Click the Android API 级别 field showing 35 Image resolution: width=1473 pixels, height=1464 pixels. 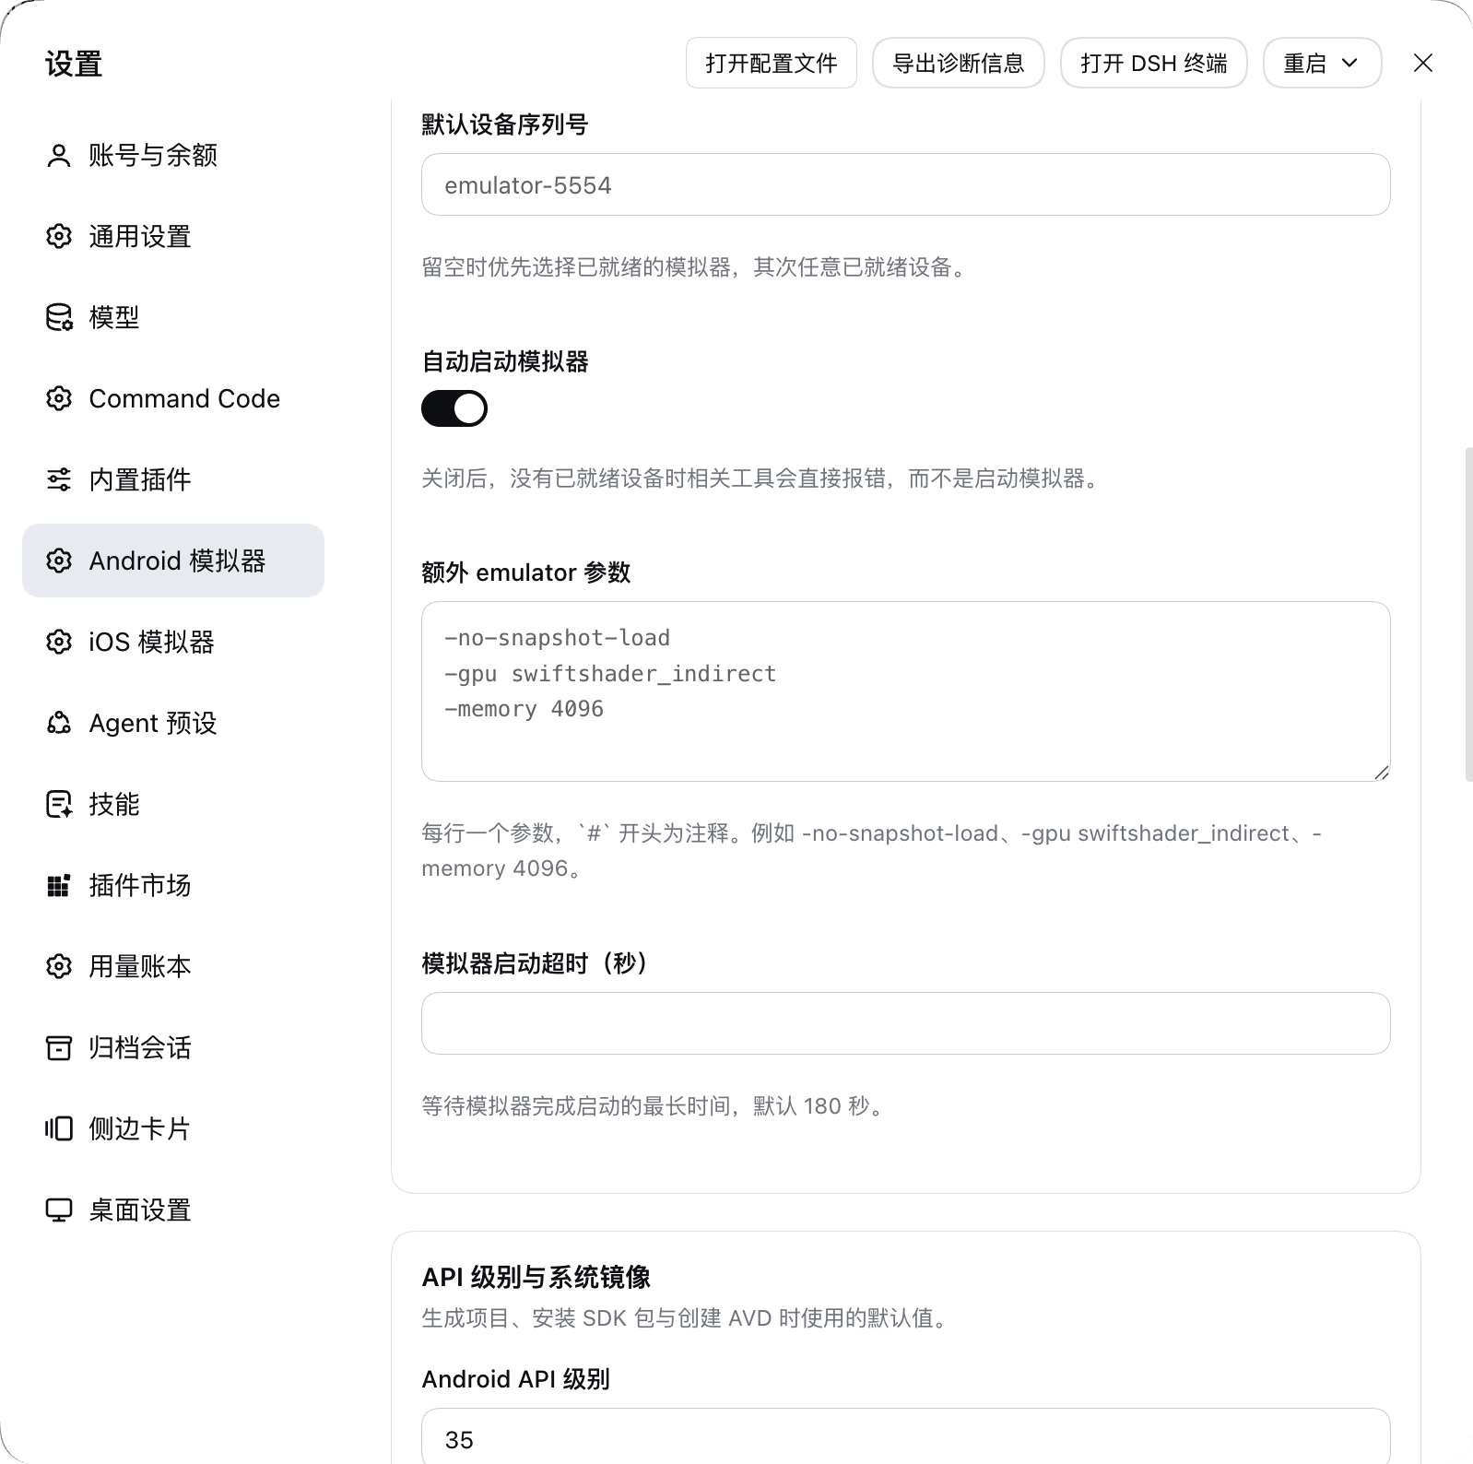tap(906, 1436)
